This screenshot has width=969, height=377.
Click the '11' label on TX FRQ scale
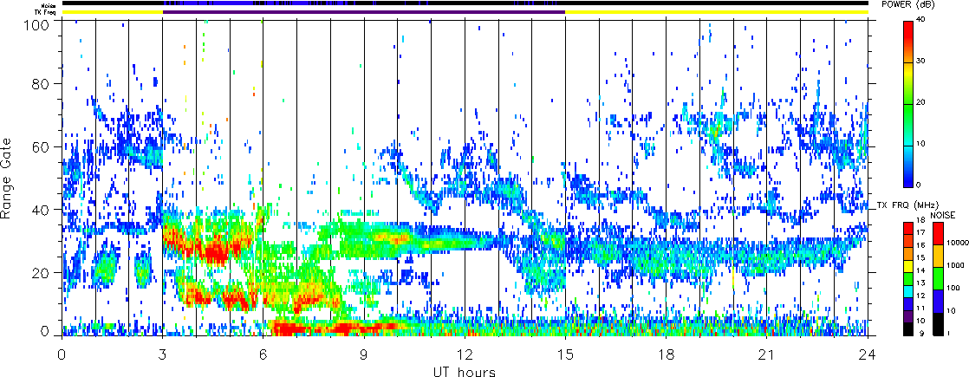pos(920,308)
